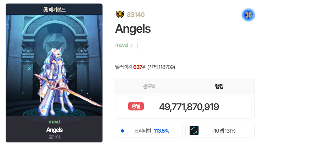Open the movel adventure group link

tap(122, 45)
